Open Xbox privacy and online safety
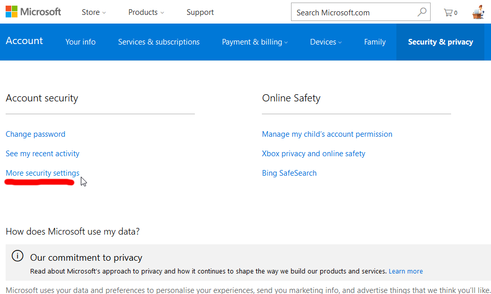 click(x=314, y=154)
